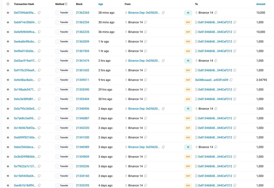
Task: Click IN label in block 21361674 row
Action: point(188,61)
